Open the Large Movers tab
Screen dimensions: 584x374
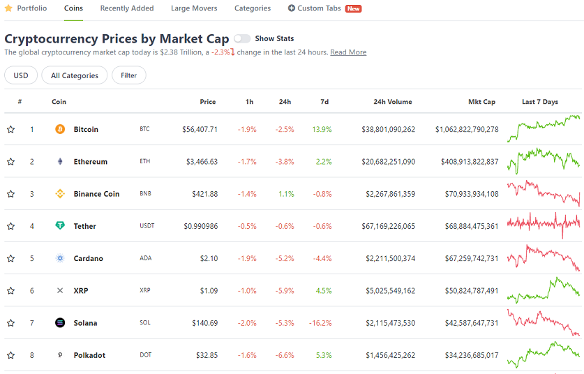click(x=194, y=8)
